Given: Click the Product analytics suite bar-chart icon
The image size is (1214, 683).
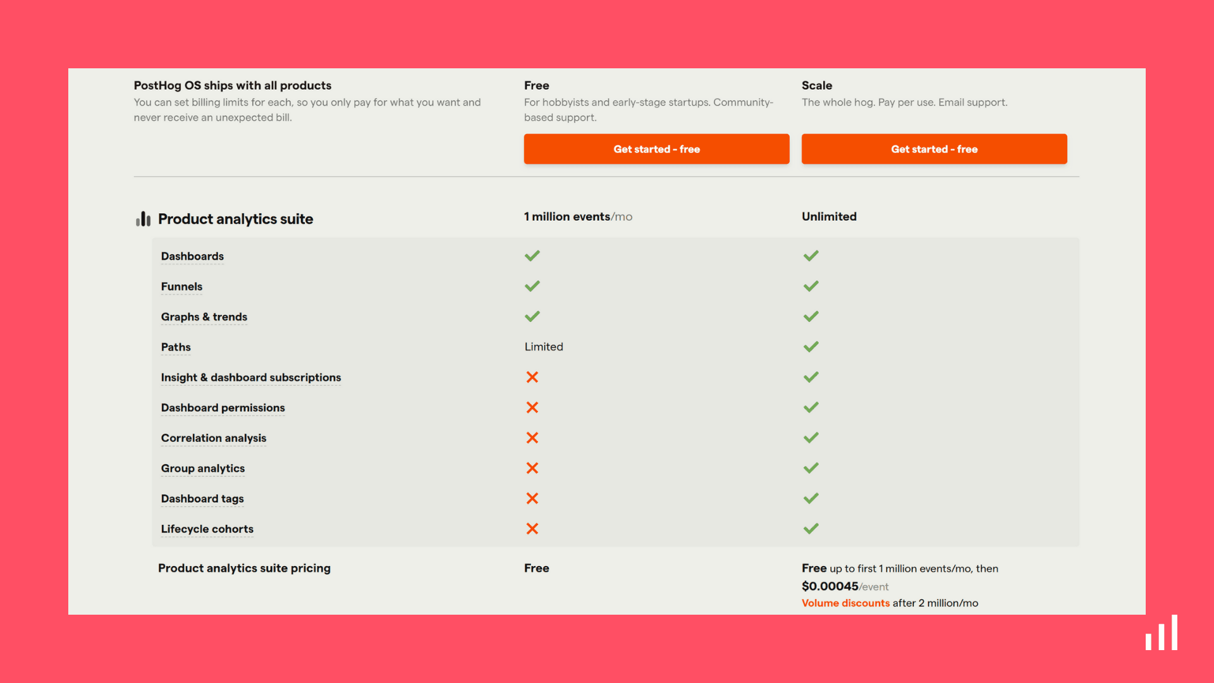Looking at the screenshot, I should pos(143,219).
